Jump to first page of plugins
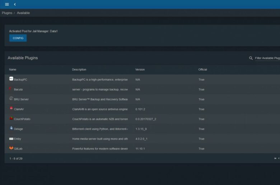The image size is (280, 185). click(275, 158)
